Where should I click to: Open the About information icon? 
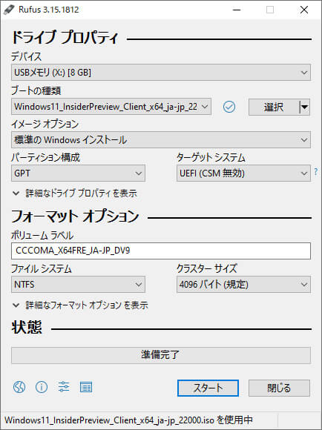click(x=42, y=387)
